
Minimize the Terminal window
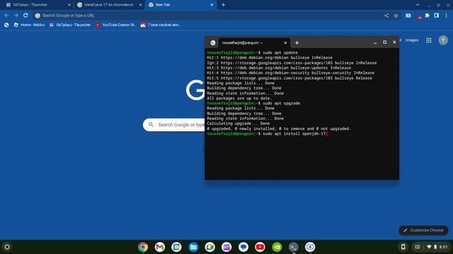[x=375, y=42]
